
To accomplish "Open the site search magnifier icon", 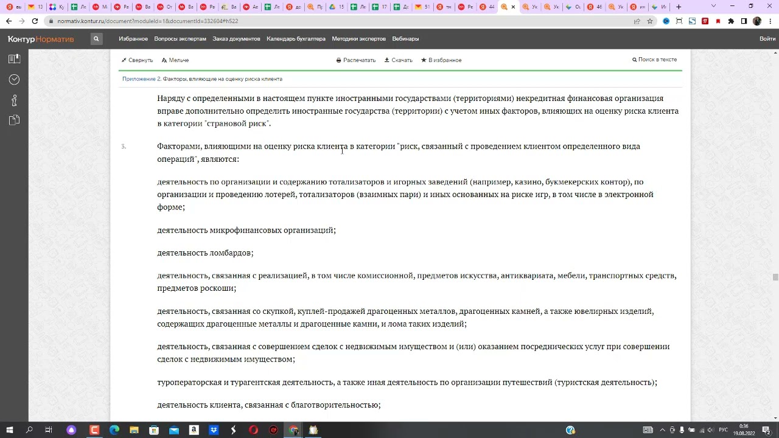I will coord(96,39).
